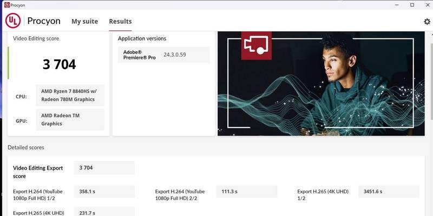This screenshot has width=433, height=216.
Task: Click the Video Editing score heading
Action: (x=36, y=38)
